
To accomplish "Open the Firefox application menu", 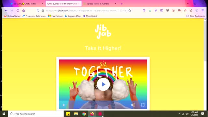I will 202,10.
